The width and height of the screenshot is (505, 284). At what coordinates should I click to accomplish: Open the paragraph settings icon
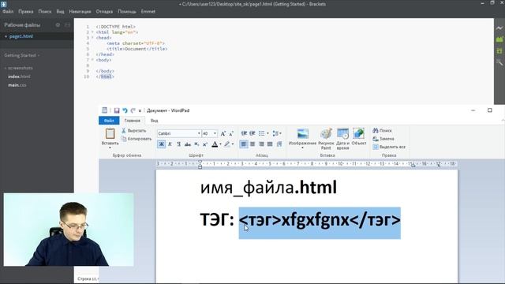(279, 144)
